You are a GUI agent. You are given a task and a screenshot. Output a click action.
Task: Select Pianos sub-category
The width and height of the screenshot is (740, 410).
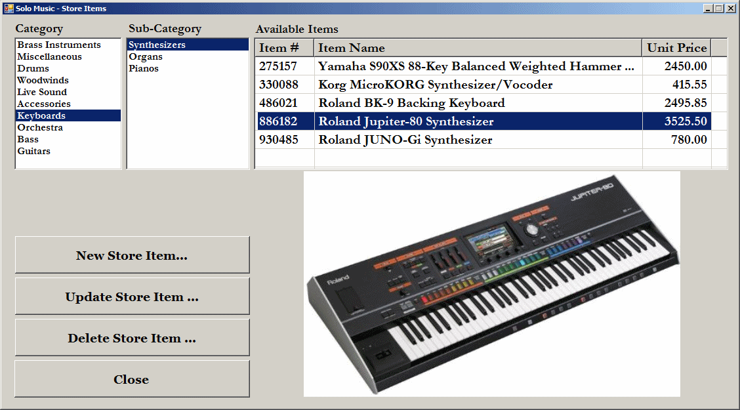pyautogui.click(x=188, y=68)
